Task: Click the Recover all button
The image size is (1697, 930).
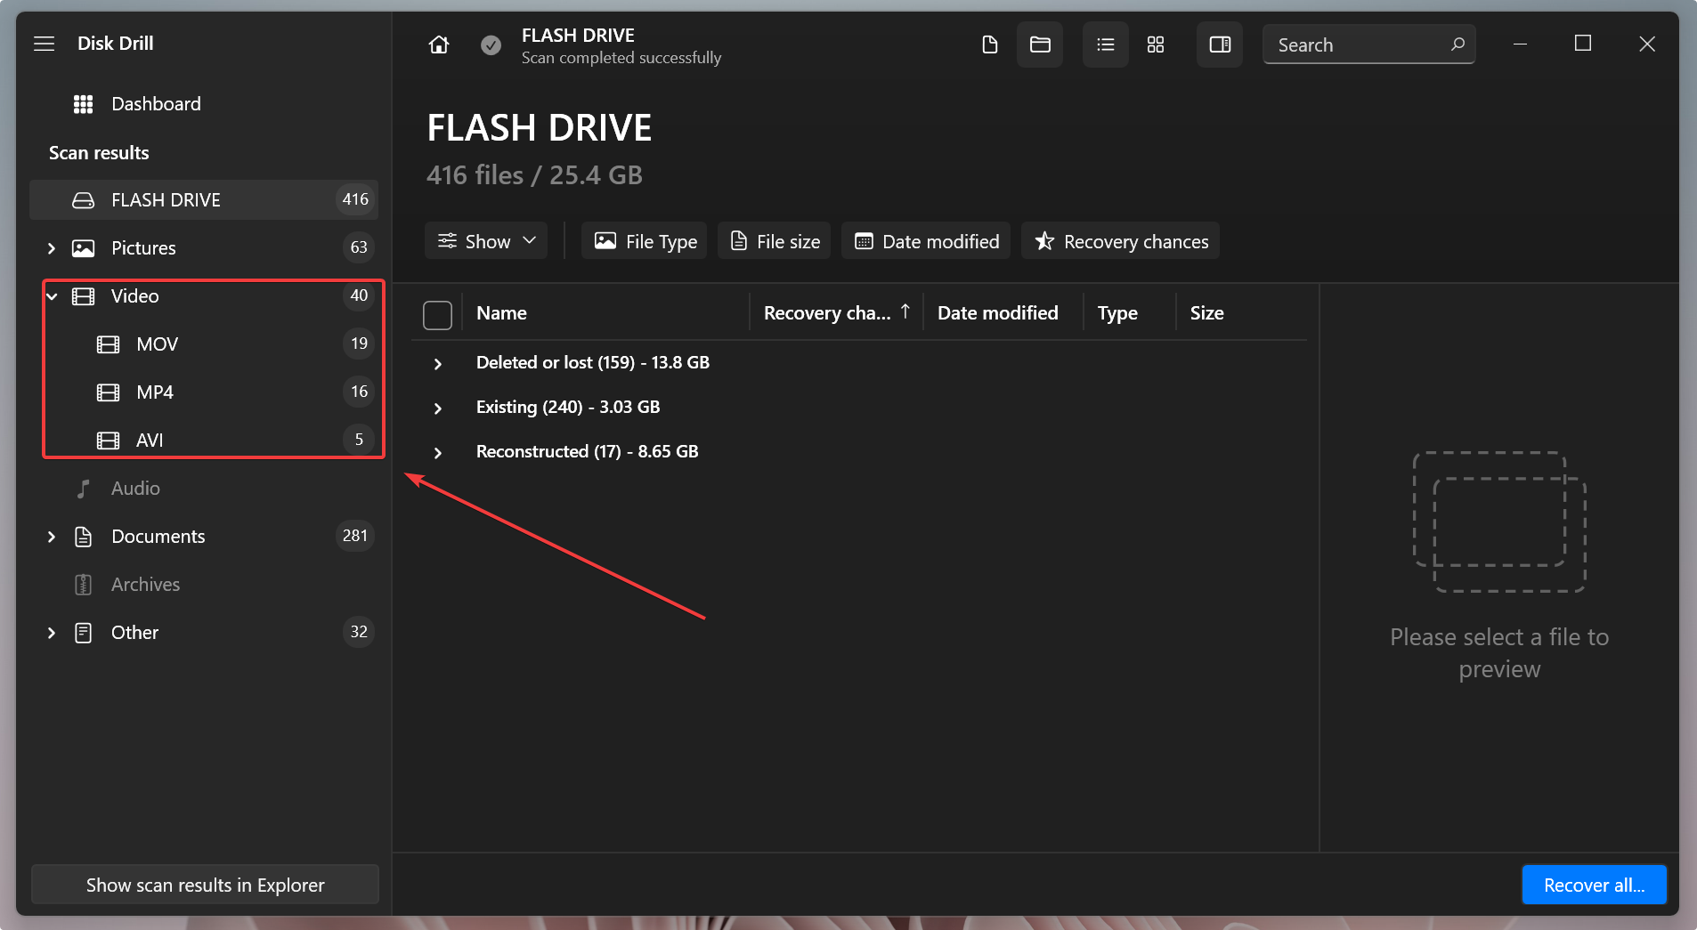Action: click(1594, 885)
